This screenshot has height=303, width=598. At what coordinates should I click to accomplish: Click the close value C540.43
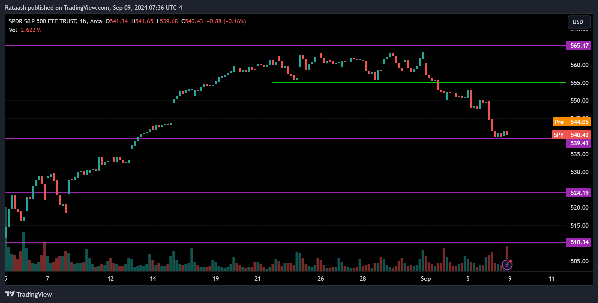click(192, 21)
